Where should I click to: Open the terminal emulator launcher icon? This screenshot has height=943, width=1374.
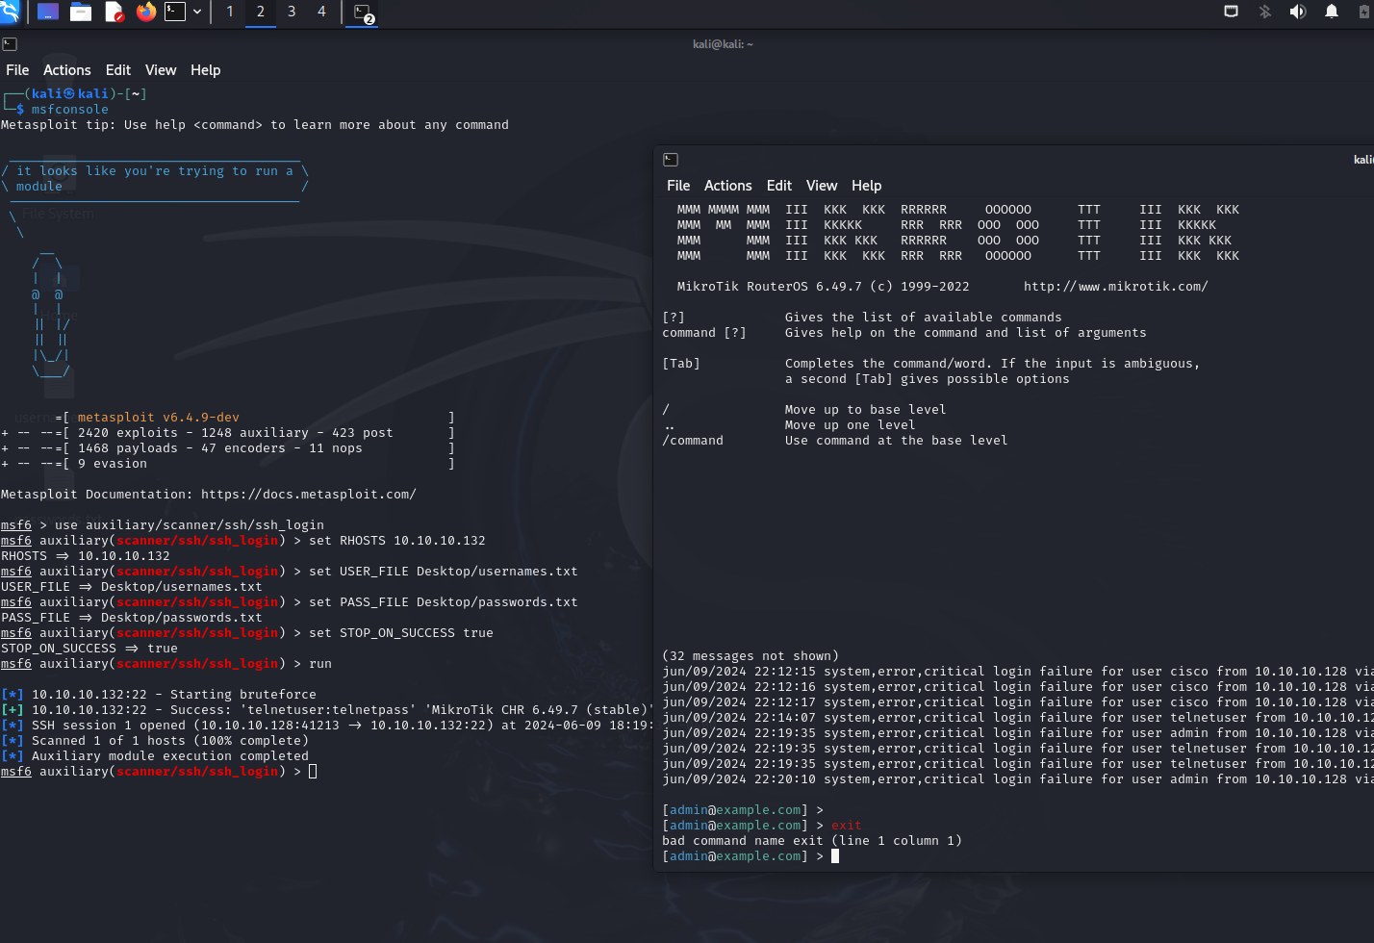coord(175,12)
